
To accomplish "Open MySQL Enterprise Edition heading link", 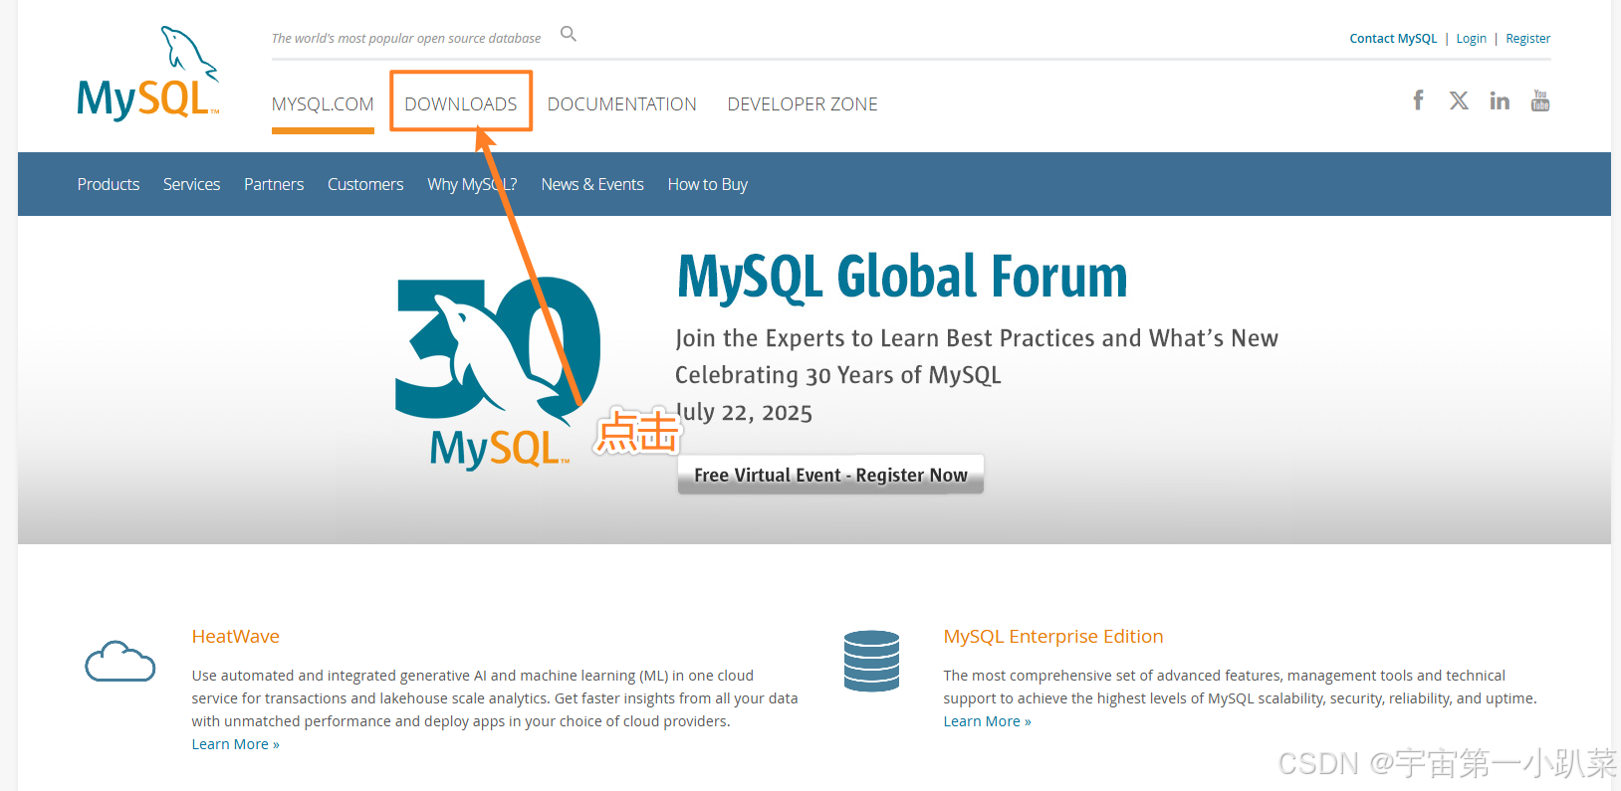I will pos(1053,637).
